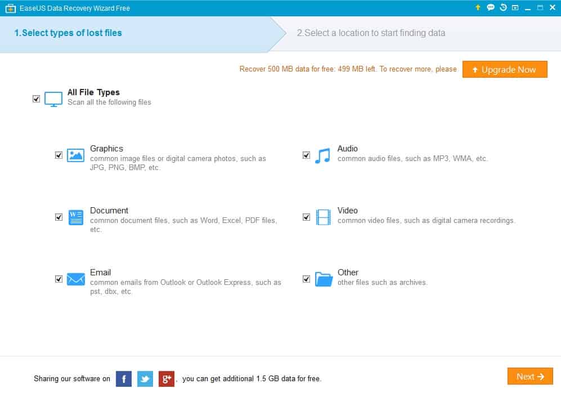Viewport: 561px width, 393px height.
Task: Click the Document page icon
Action: coord(76,217)
